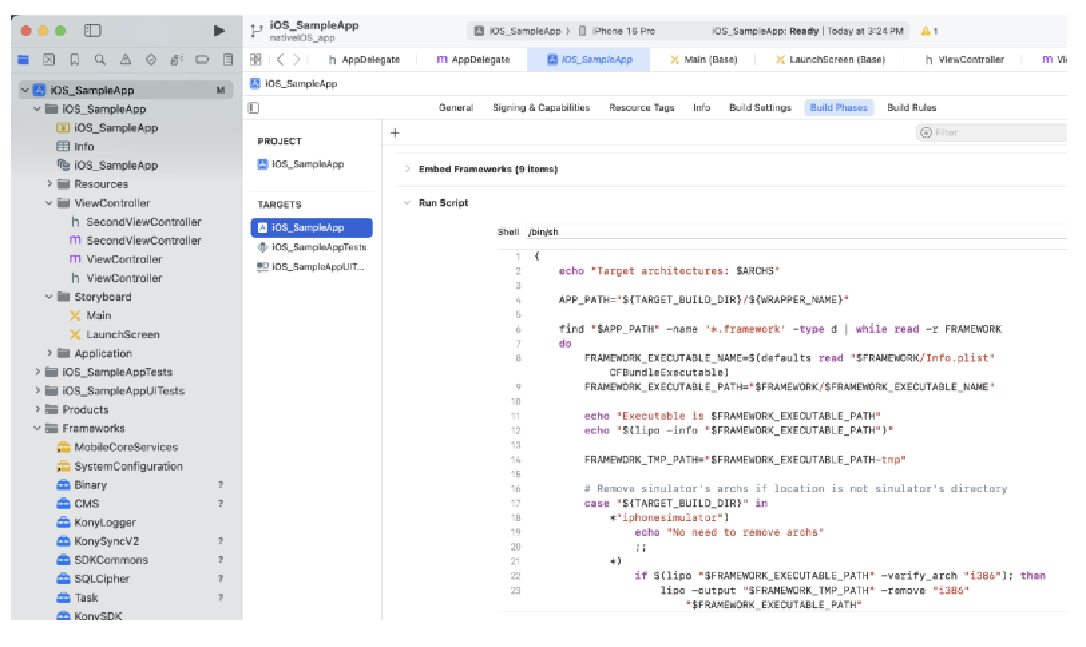This screenshot has height=647, width=1086.
Task: Add a new build phase with plus
Action: click(395, 132)
